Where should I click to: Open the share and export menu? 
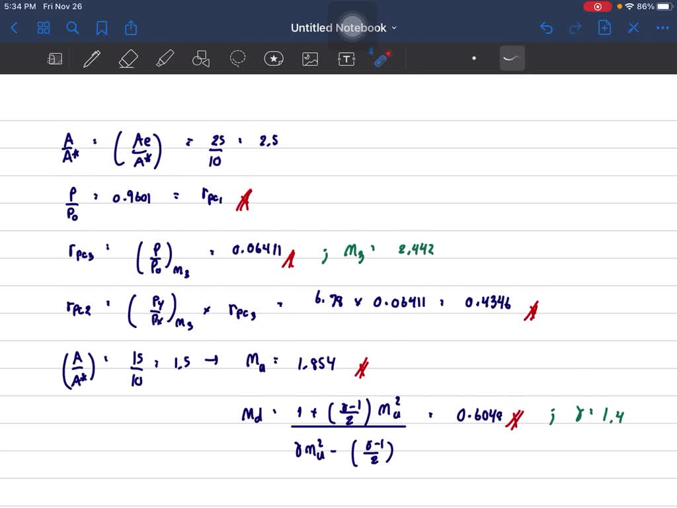[131, 28]
